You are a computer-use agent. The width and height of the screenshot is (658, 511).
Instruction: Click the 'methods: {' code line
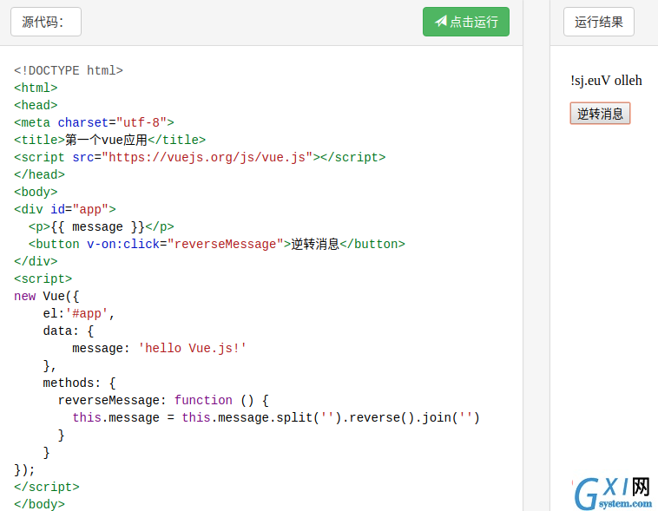(79, 383)
